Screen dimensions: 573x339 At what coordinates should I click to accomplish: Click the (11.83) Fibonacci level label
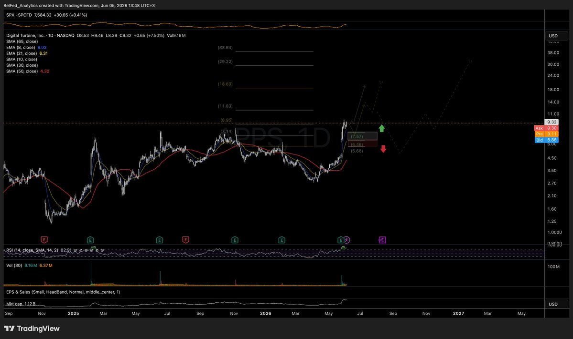coord(225,106)
